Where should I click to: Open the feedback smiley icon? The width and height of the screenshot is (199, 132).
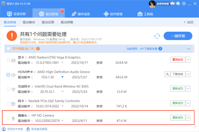coord(178,4)
